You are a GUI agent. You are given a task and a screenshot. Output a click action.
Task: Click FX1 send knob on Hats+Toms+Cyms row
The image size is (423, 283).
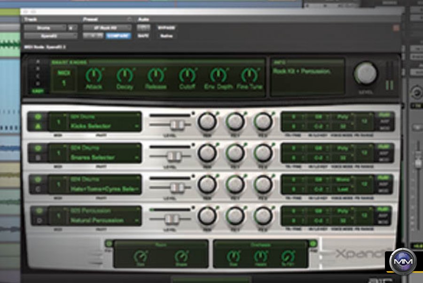pos(235,185)
